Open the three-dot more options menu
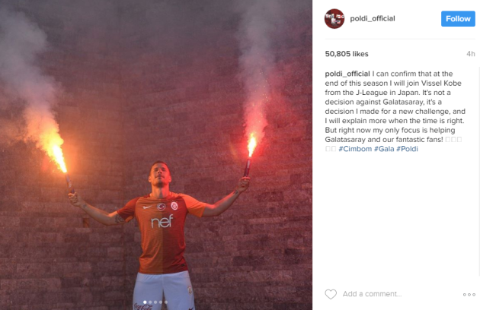The image size is (480, 310). coord(469,294)
